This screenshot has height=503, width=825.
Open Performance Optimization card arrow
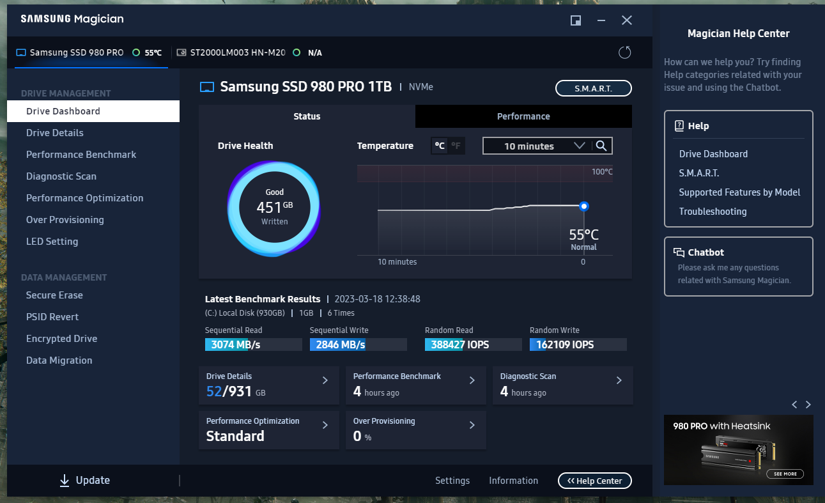point(325,425)
